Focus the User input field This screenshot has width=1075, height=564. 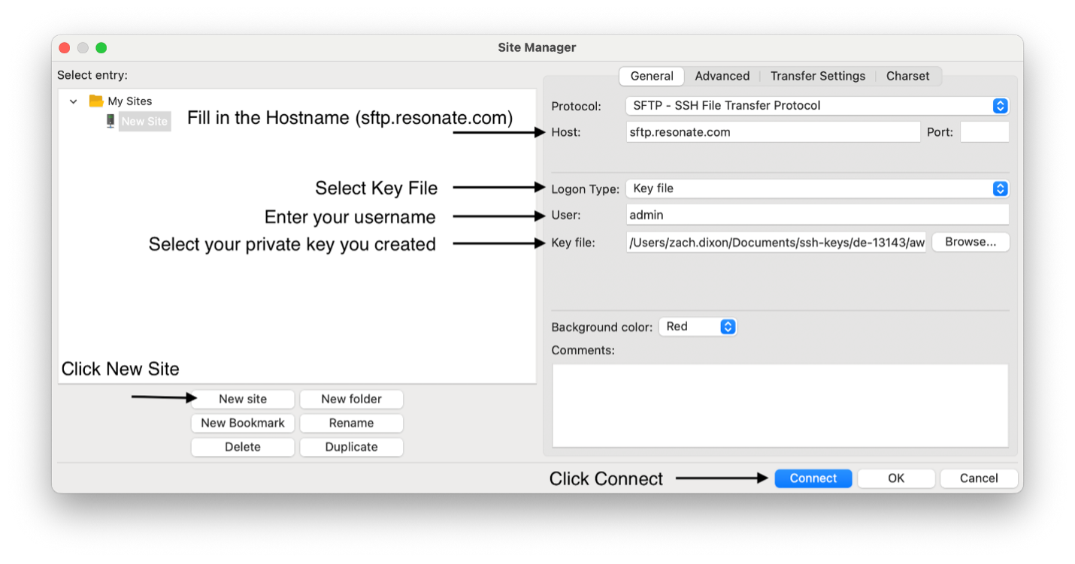(x=817, y=215)
